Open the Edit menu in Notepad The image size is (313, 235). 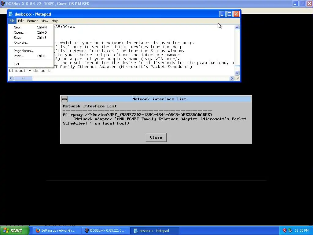(20, 21)
